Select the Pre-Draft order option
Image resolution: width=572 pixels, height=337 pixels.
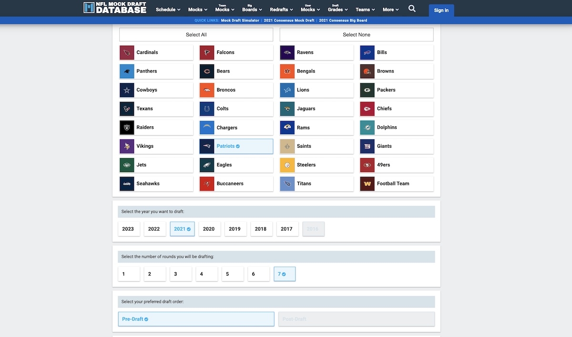tap(196, 319)
